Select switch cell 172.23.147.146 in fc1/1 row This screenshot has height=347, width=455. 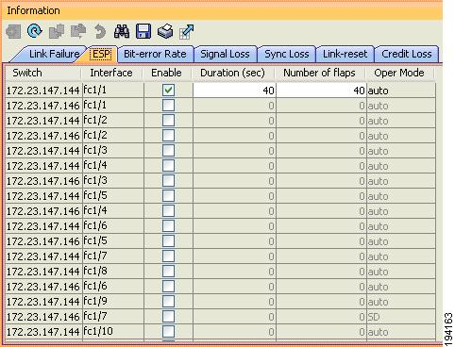43,106
